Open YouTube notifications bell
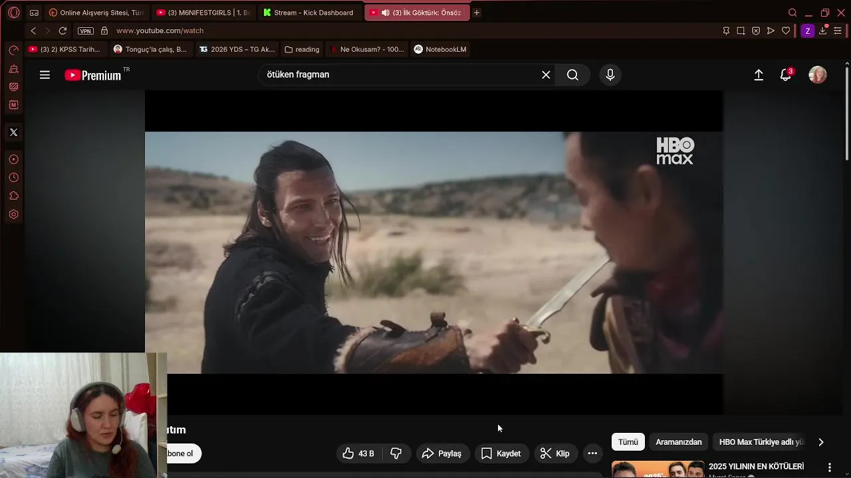Viewport: 851px width, 478px height. (x=786, y=75)
